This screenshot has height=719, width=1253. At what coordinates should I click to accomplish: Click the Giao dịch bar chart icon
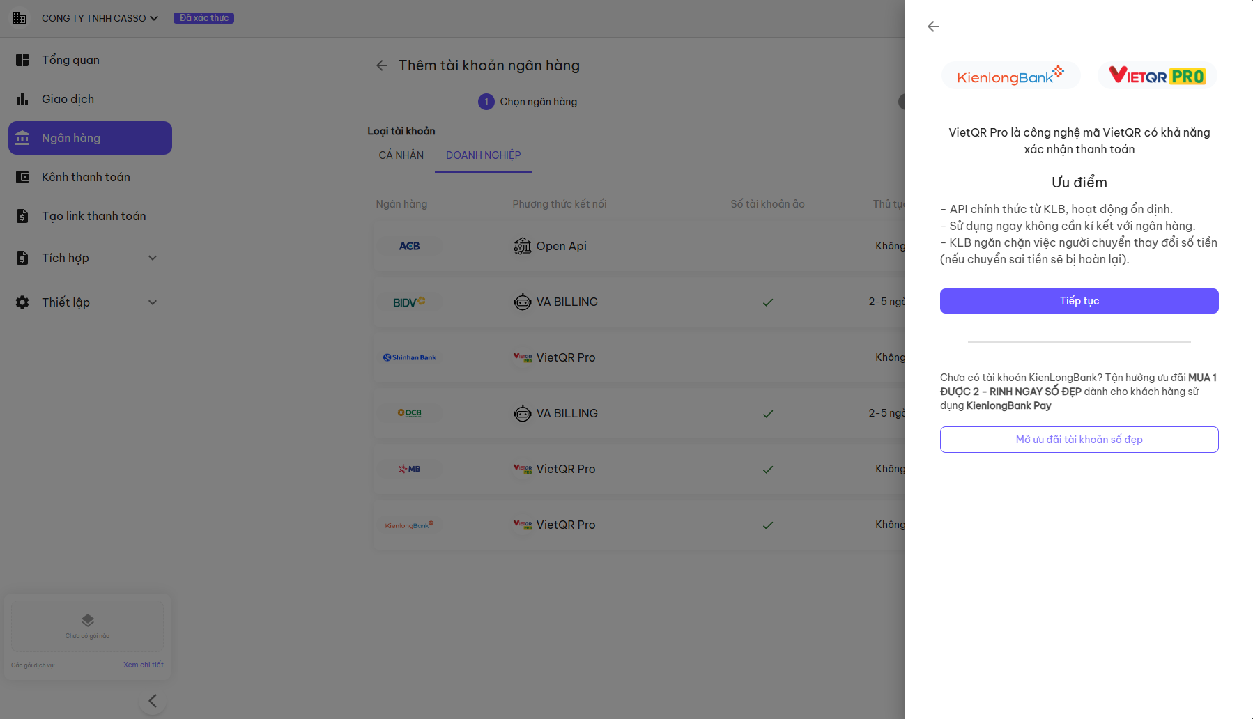22,99
